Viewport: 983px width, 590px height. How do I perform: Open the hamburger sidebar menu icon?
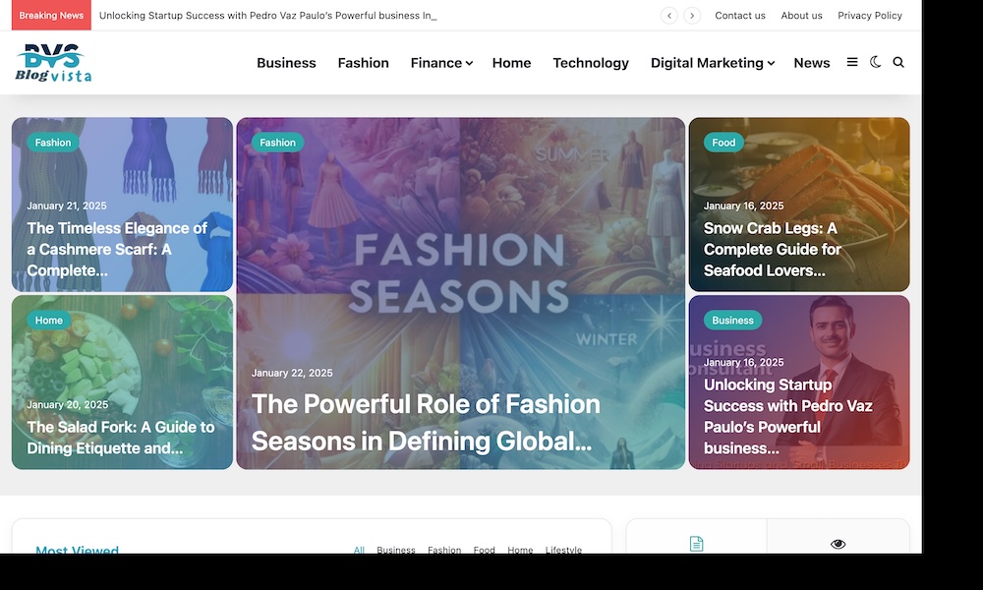852,63
